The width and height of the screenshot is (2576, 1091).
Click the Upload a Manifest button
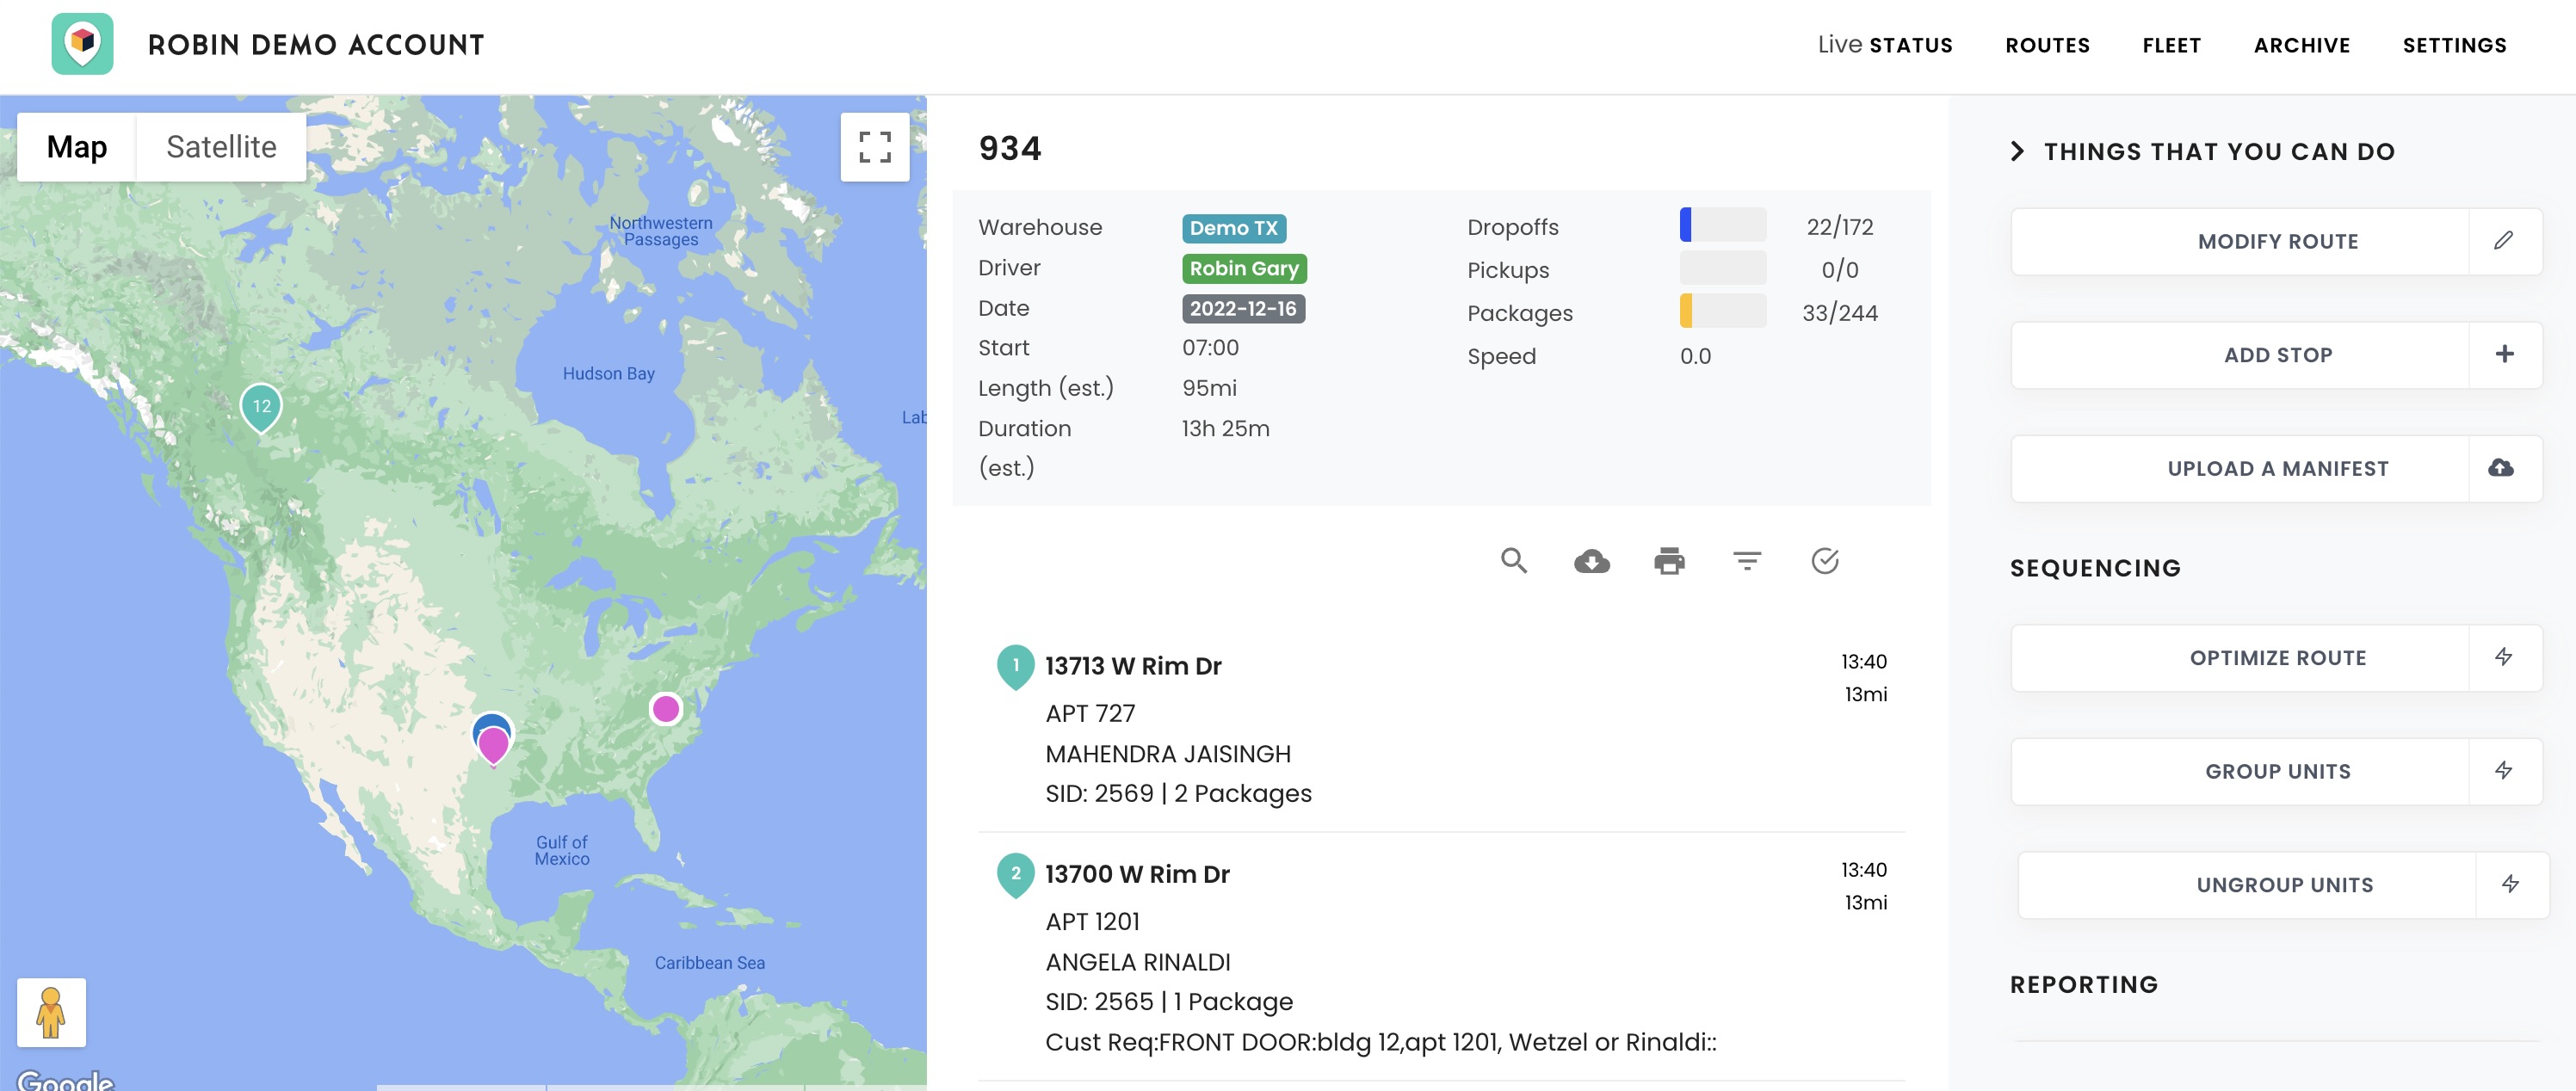tap(2276, 469)
